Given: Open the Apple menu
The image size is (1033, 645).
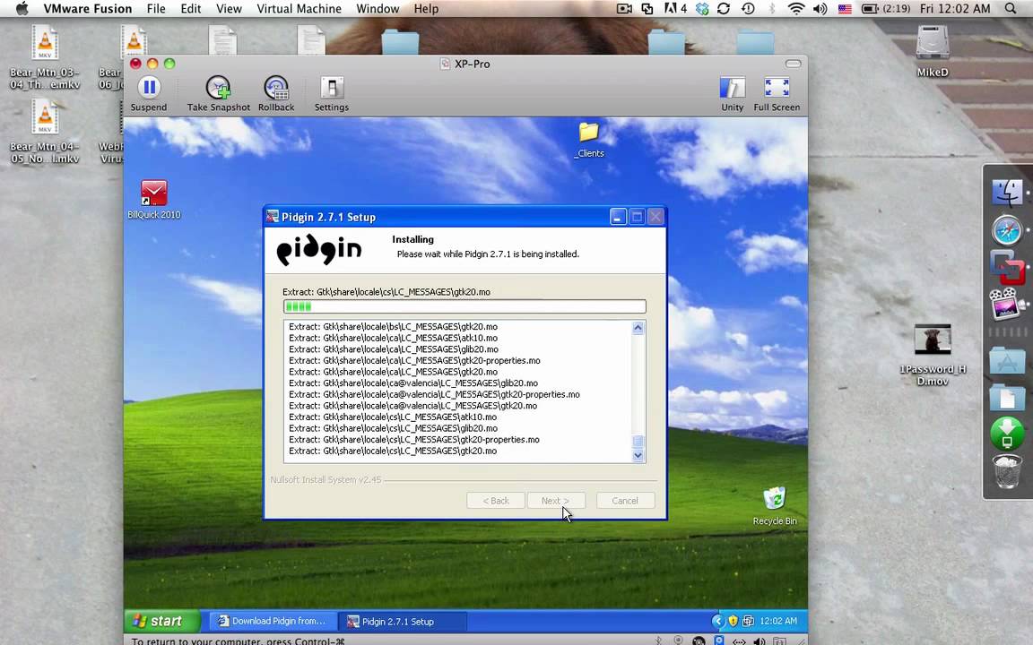Looking at the screenshot, I should click(x=22, y=9).
